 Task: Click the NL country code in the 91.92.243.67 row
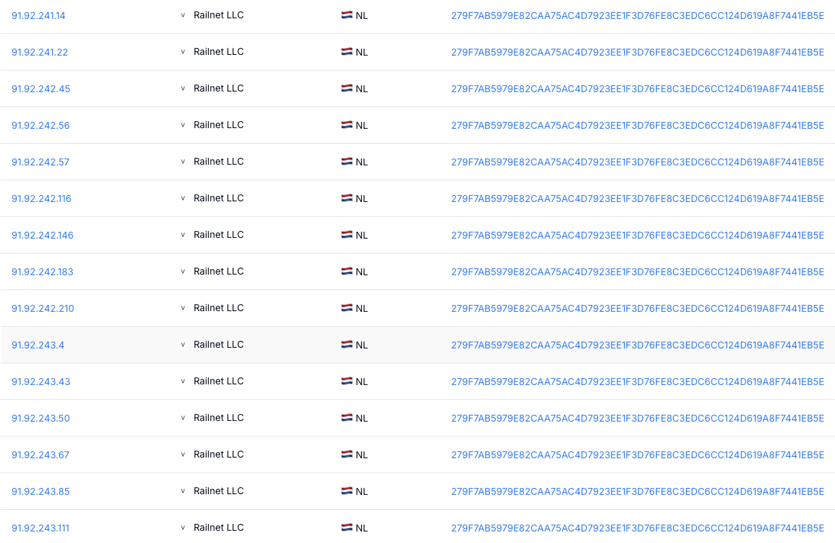[x=362, y=455]
